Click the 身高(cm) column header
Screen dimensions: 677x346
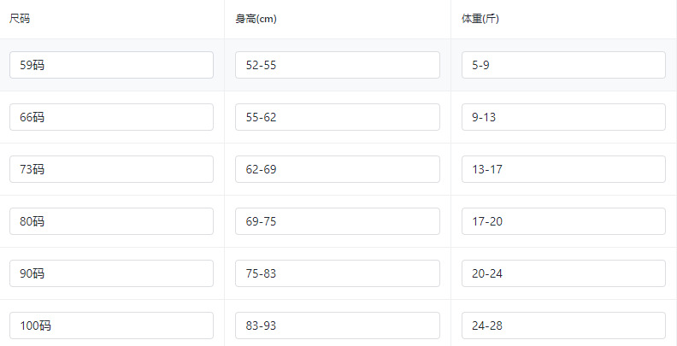(x=256, y=19)
